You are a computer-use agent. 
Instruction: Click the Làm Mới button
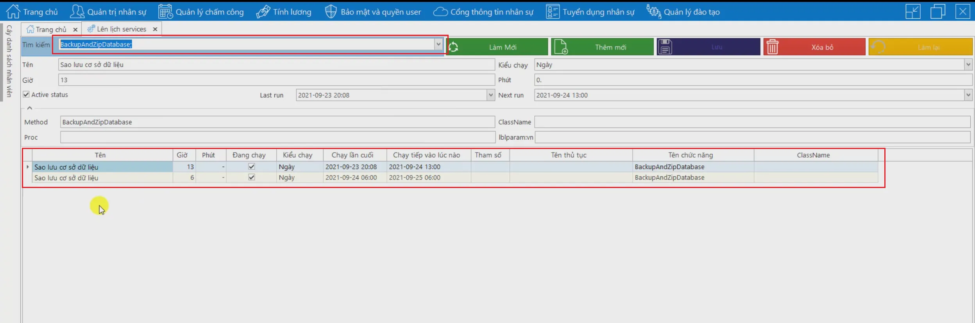(497, 47)
